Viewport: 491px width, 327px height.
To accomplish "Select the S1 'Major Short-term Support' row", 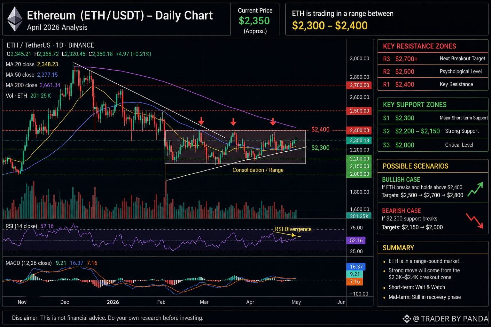I will pos(433,118).
